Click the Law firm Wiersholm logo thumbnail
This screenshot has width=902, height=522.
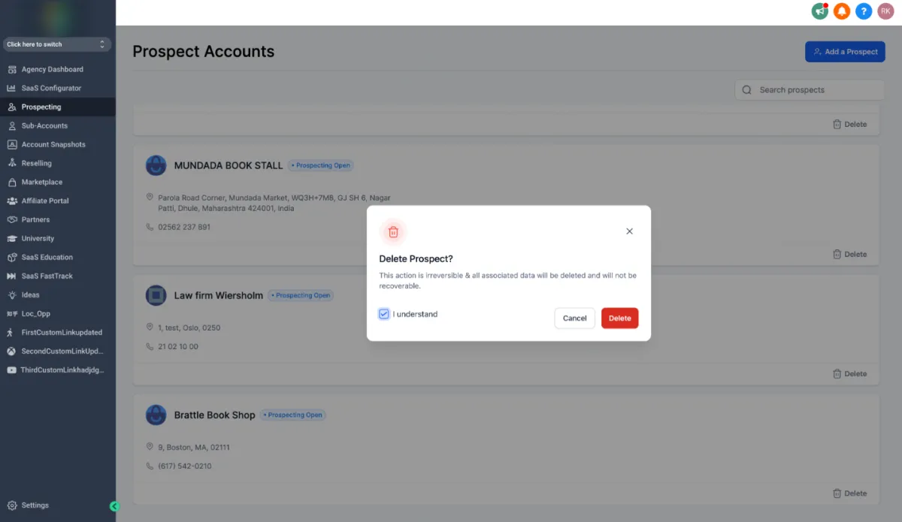tap(156, 295)
